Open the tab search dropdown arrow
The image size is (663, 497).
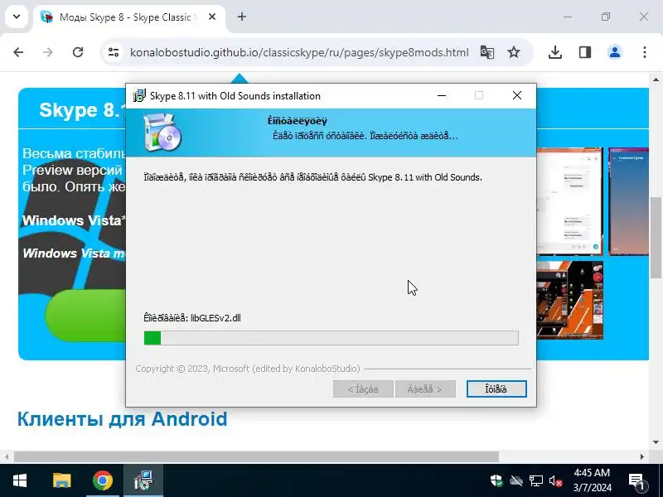(17, 17)
